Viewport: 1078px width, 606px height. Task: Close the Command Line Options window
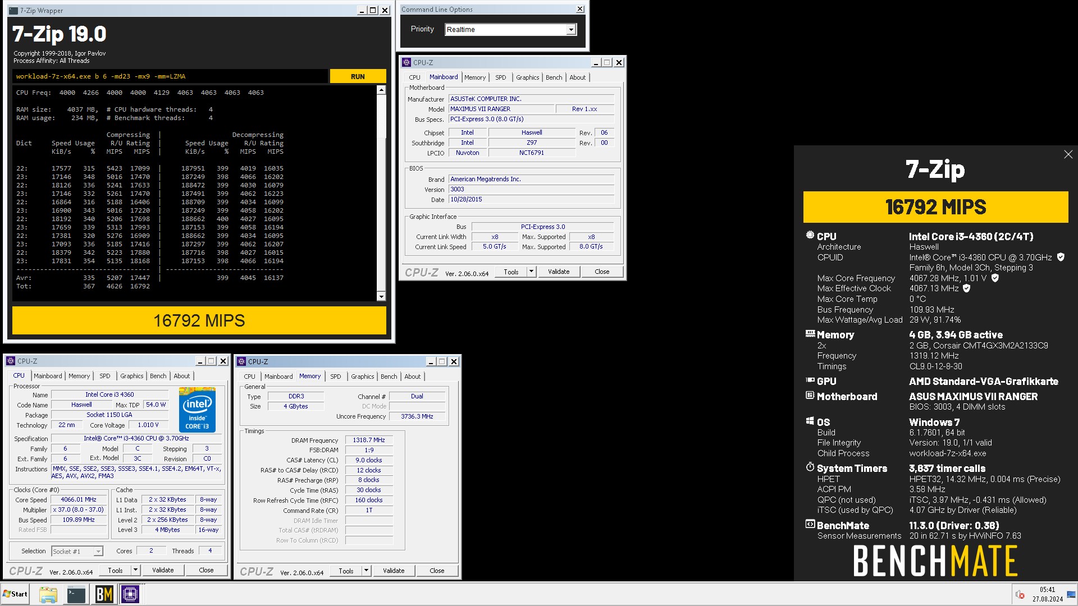tap(580, 9)
